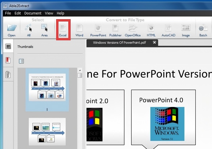Convert document to Word

pyautogui.click(x=79, y=30)
